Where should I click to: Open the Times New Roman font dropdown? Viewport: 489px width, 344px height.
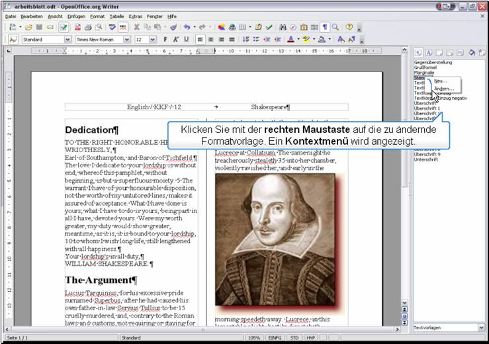(126, 40)
